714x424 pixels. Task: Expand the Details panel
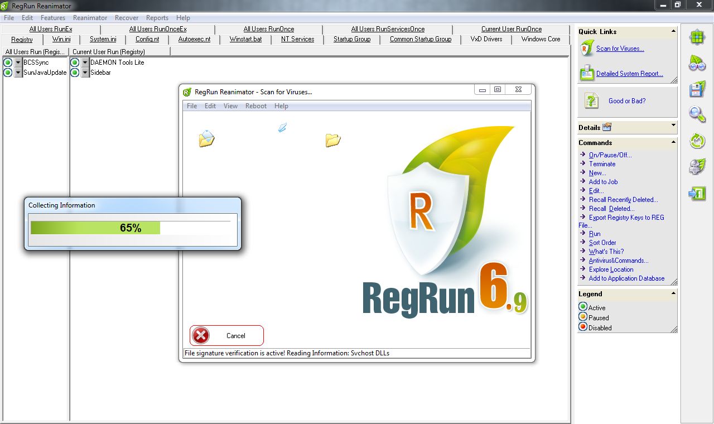pyautogui.click(x=673, y=126)
